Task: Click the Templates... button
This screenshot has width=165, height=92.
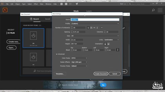Action: 60,74
